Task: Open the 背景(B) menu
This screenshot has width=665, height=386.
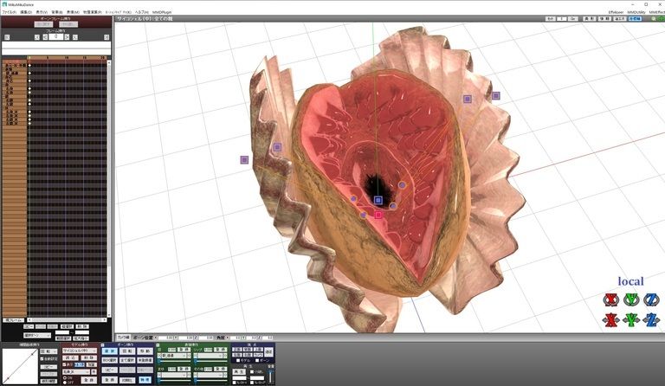Action: pyautogui.click(x=57, y=12)
